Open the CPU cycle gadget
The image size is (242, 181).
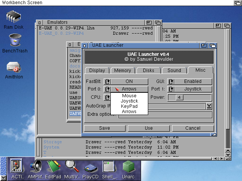pyautogui.click(x=107, y=97)
